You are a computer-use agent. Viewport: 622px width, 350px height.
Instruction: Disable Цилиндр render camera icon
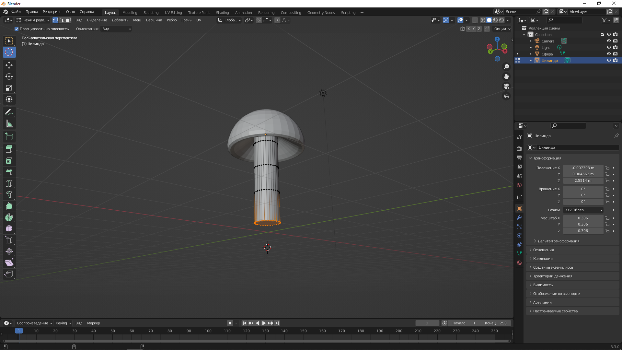[x=615, y=60]
